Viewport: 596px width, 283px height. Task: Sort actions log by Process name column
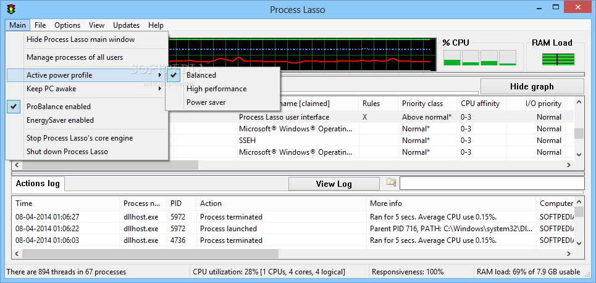tap(143, 203)
